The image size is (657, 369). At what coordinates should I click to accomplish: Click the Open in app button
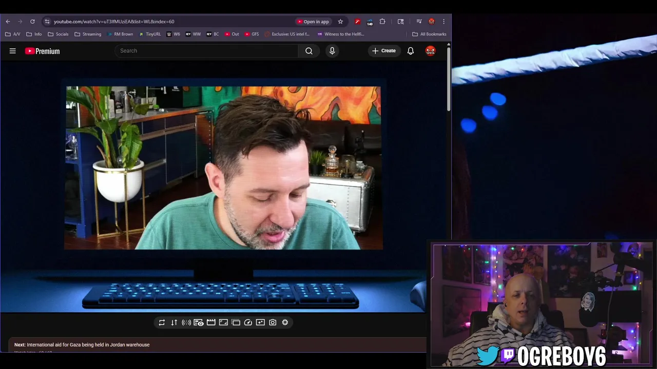[x=313, y=22]
